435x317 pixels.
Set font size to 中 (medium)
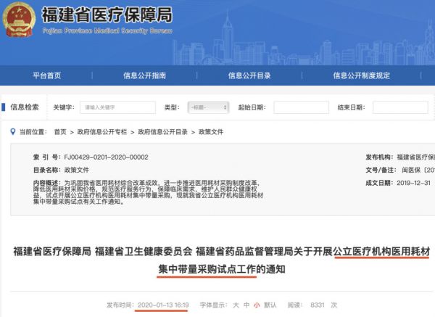point(246,305)
